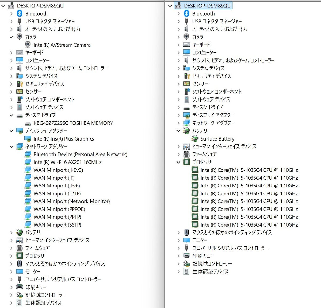Select セキュリティ デバイス in right tree
The width and height of the screenshot is (321, 308).
(x=212, y=76)
